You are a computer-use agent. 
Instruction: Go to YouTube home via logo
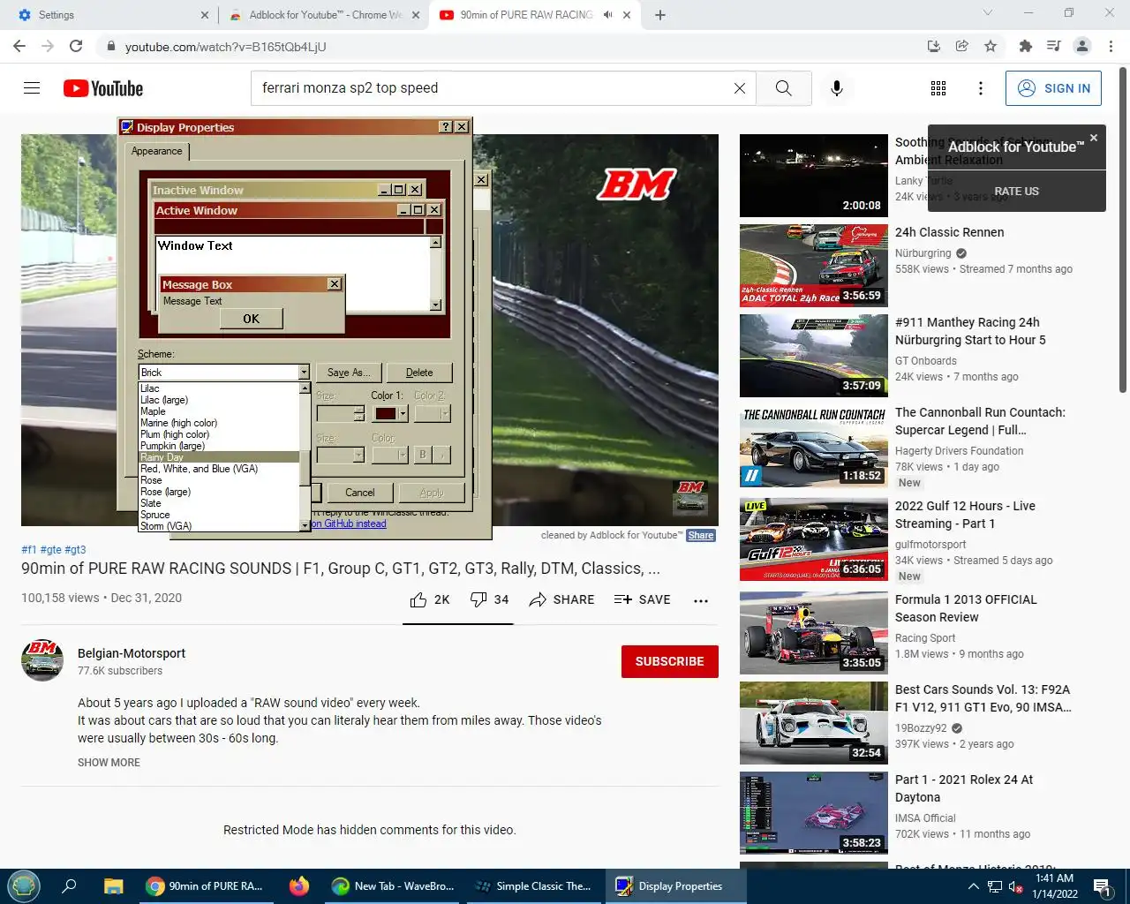(103, 88)
